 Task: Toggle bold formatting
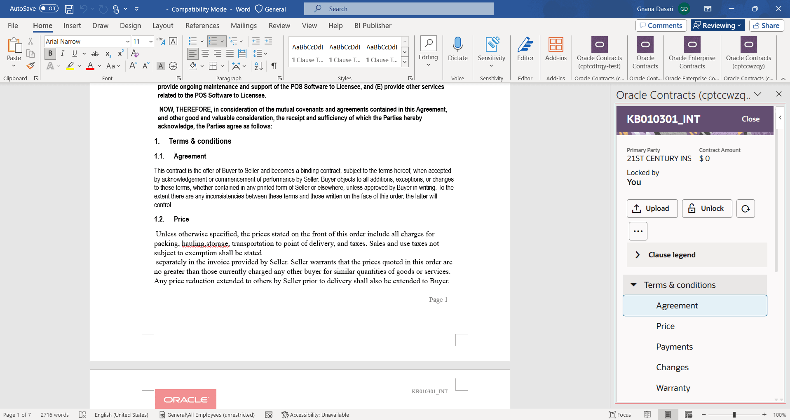click(x=50, y=54)
